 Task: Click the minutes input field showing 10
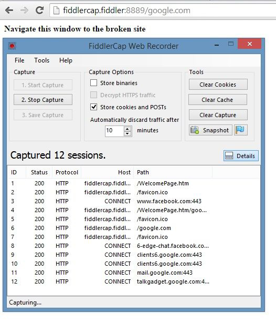tap(114, 131)
